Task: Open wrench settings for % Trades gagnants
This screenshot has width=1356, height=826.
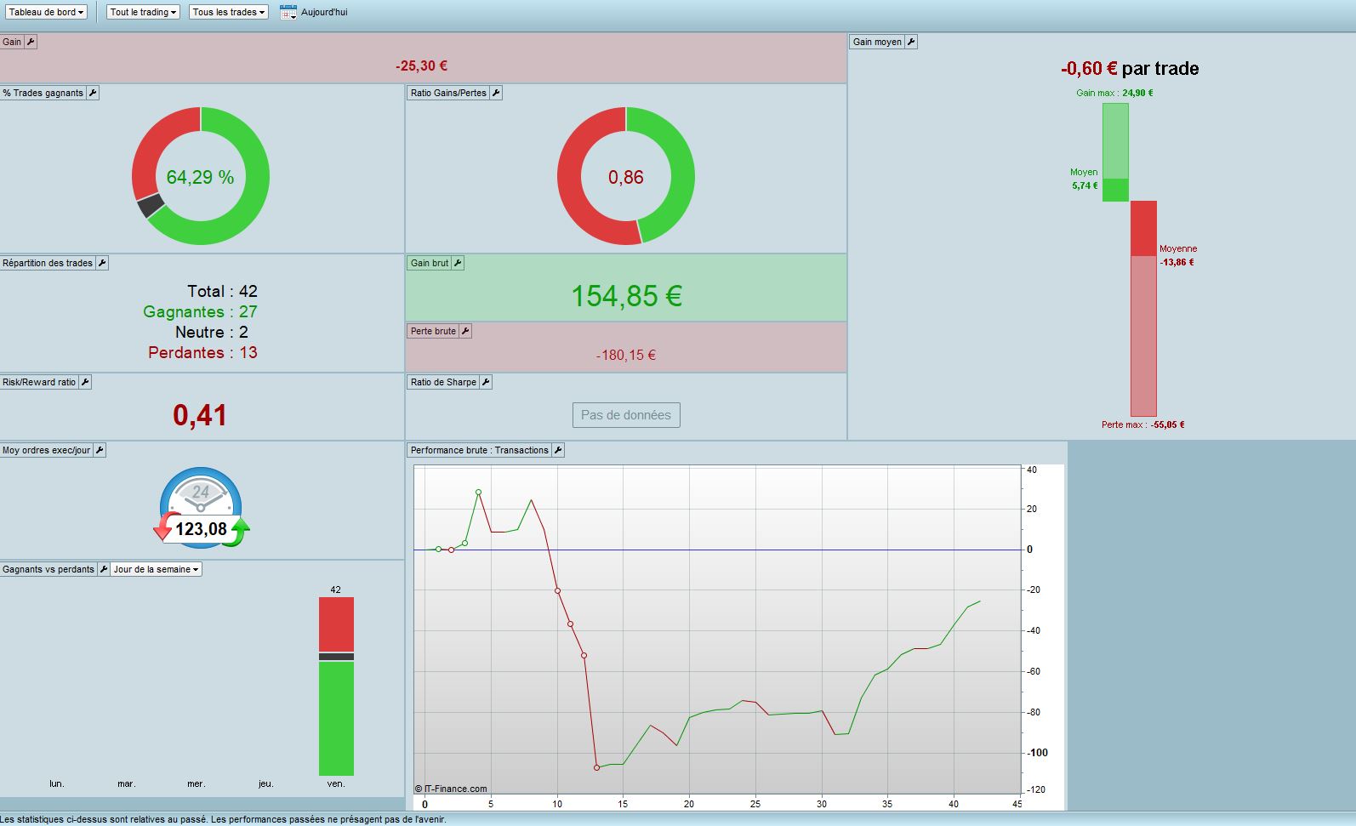Action: pyautogui.click(x=93, y=93)
